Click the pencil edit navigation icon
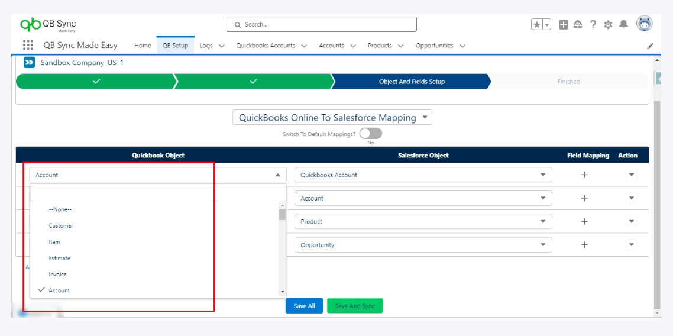Image resolution: width=673 pixels, height=336 pixels. (x=651, y=46)
